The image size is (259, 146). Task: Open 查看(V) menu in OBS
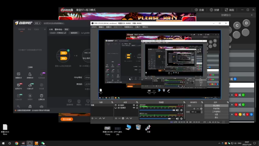click(x=109, y=27)
